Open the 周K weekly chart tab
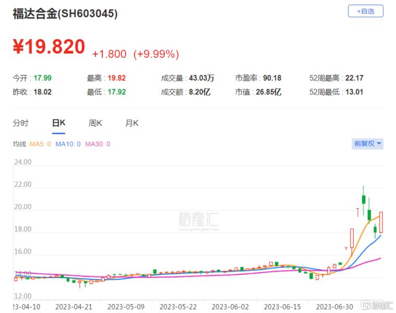 click(95, 123)
